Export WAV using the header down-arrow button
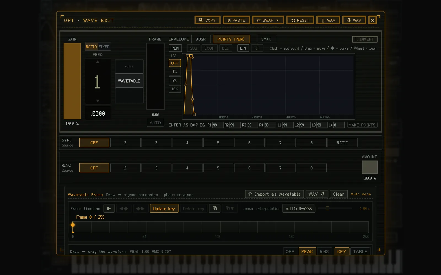Viewport: 441px width, 275px height. coord(354,20)
